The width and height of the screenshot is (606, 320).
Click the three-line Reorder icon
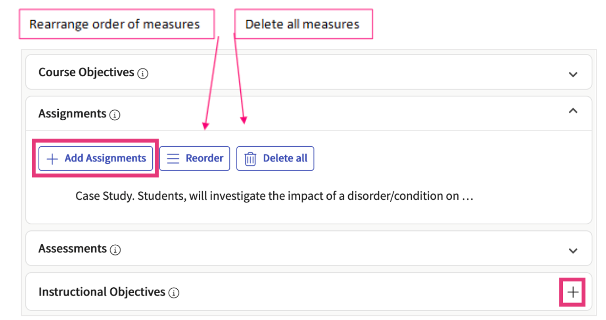coord(173,159)
